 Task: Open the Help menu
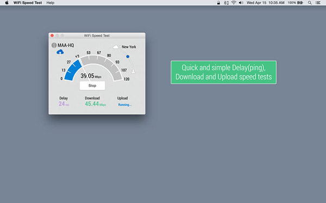click(51, 3)
